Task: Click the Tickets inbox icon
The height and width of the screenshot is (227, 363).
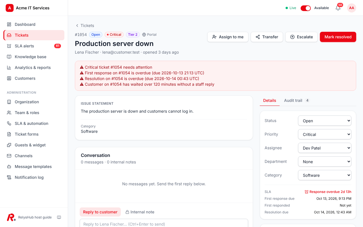Action: click(9, 35)
